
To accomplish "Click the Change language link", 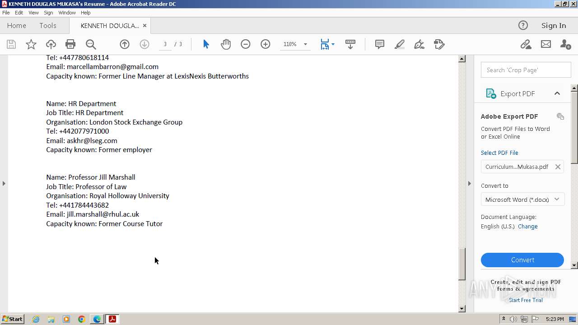I will point(527,227).
